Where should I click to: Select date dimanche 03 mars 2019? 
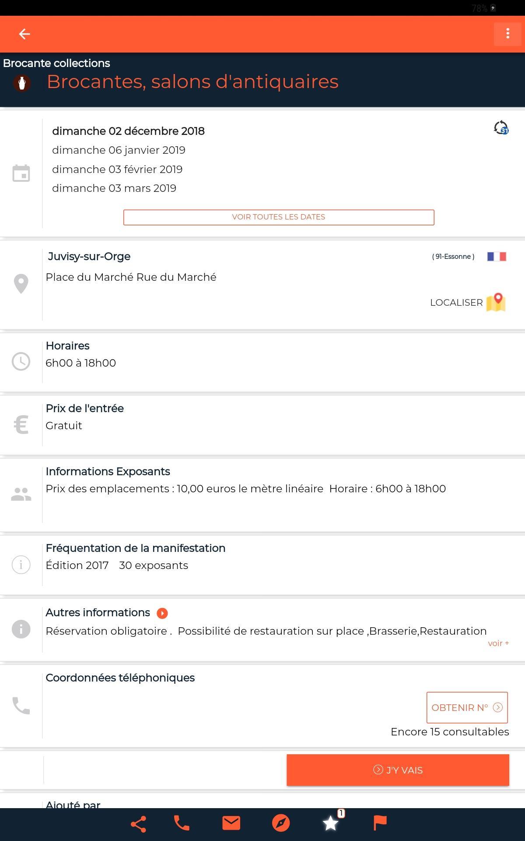coord(114,188)
